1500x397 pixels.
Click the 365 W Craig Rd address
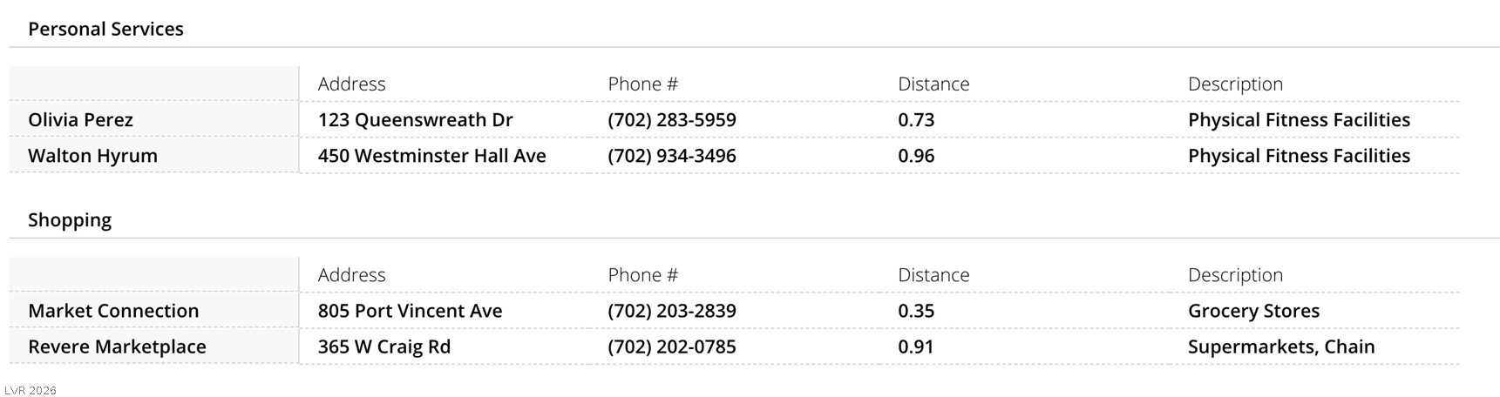pos(383,347)
